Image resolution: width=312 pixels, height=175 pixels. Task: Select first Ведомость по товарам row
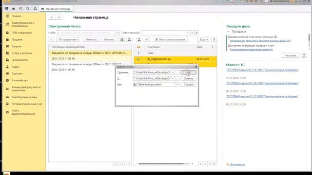click(x=90, y=53)
